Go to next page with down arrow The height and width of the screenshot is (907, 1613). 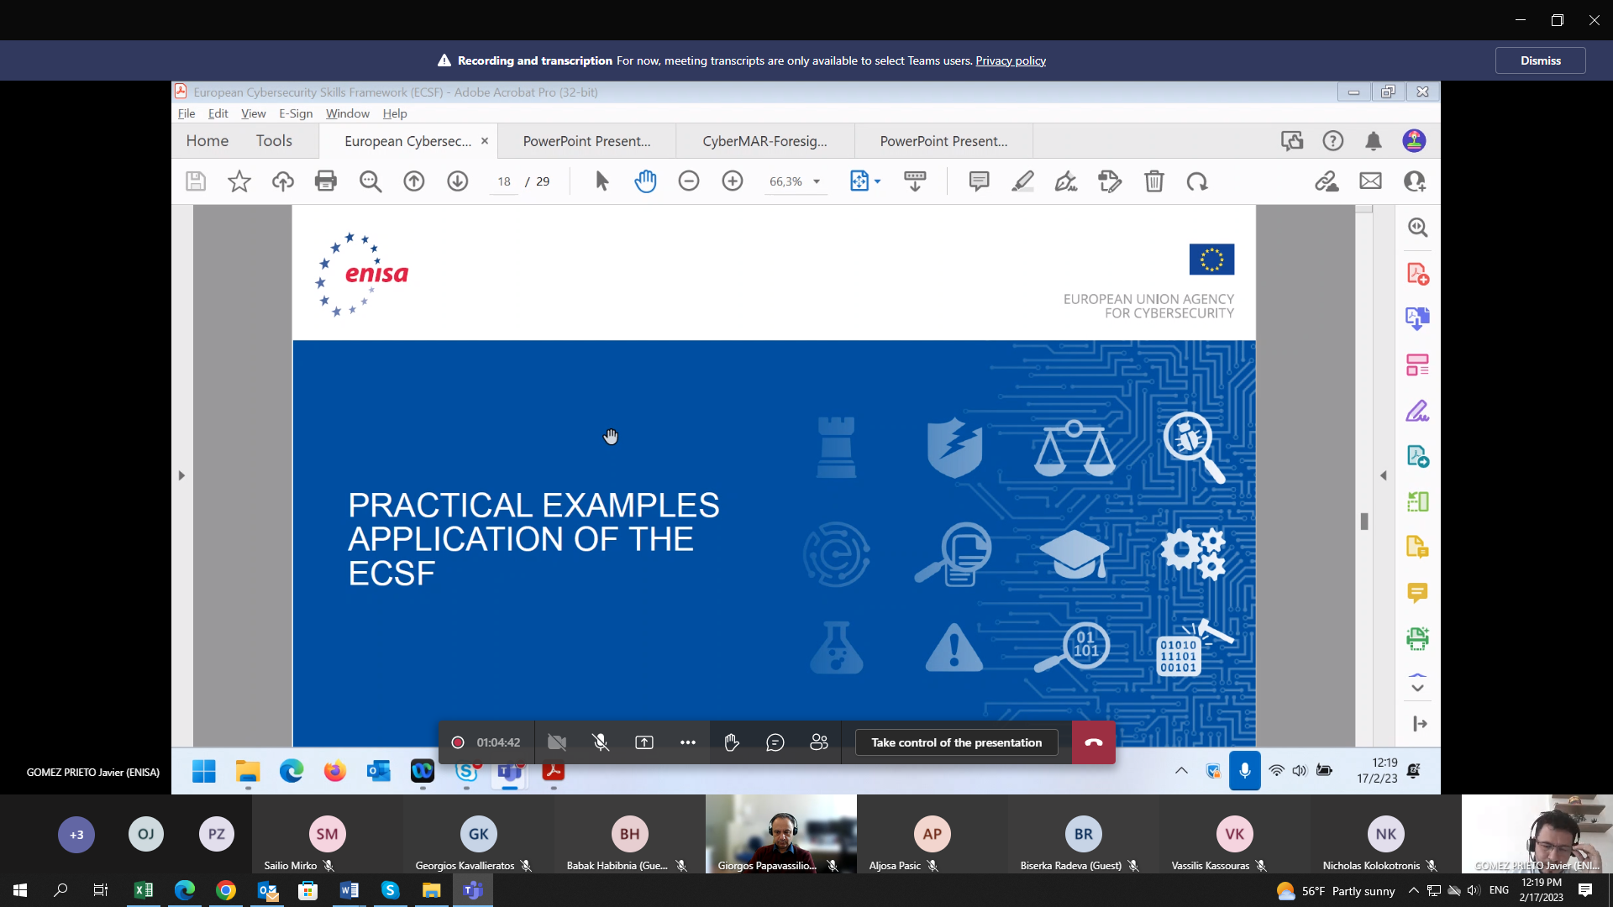coord(458,181)
